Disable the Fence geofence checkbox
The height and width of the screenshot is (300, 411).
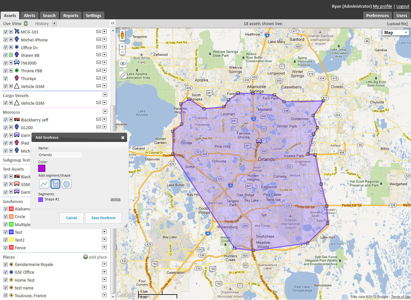(5, 247)
